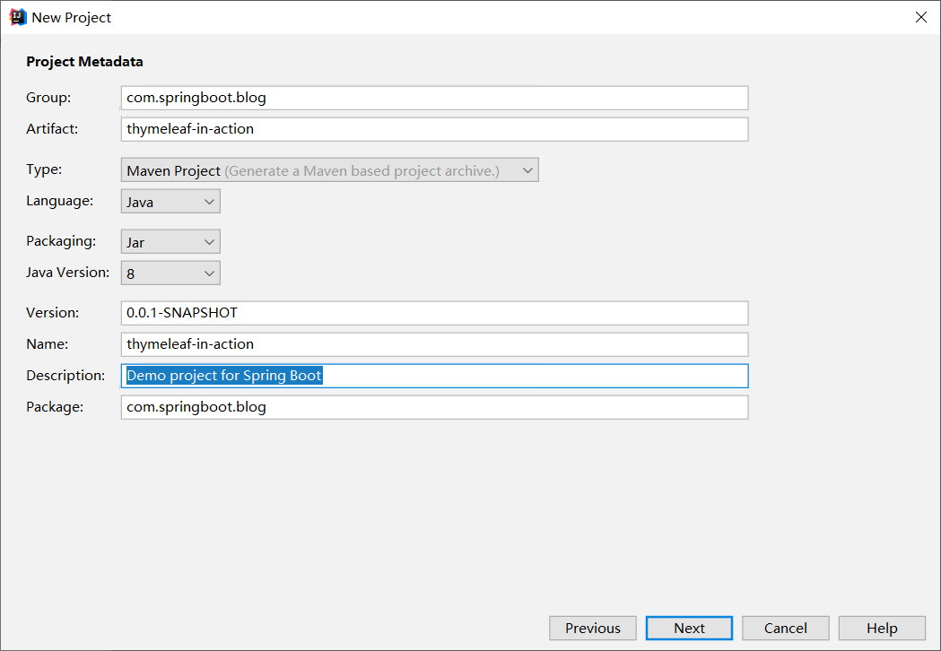
Task: Click the Description field with highlighted text
Action: 434,376
